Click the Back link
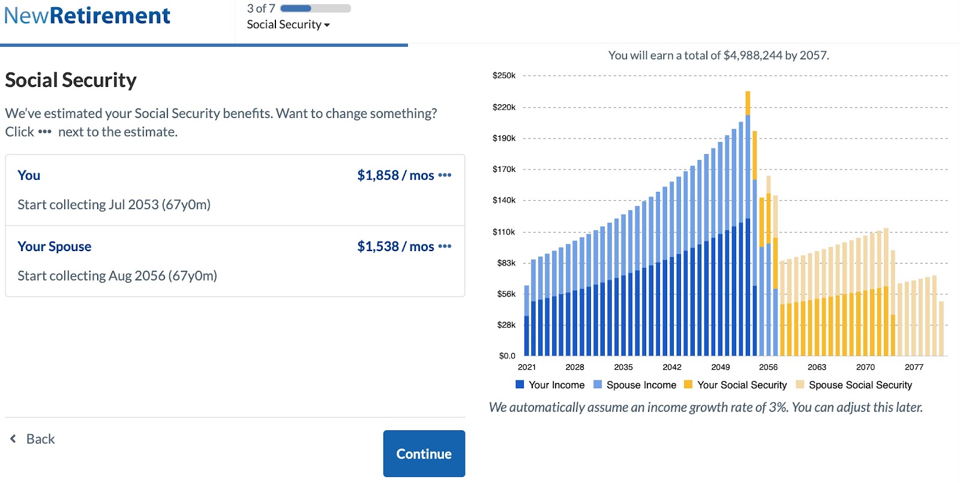960x483 pixels. (x=40, y=439)
